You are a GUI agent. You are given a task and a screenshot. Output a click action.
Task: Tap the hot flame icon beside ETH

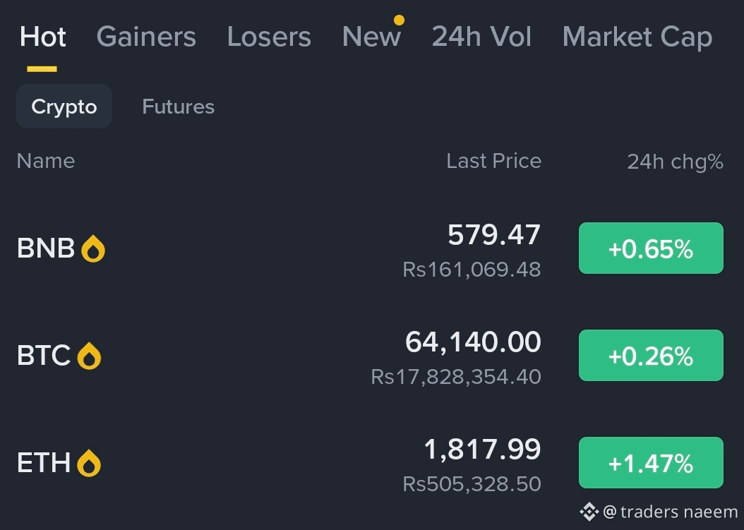[x=89, y=463]
